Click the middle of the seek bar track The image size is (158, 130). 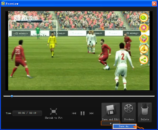pyautogui.click(x=79, y=96)
